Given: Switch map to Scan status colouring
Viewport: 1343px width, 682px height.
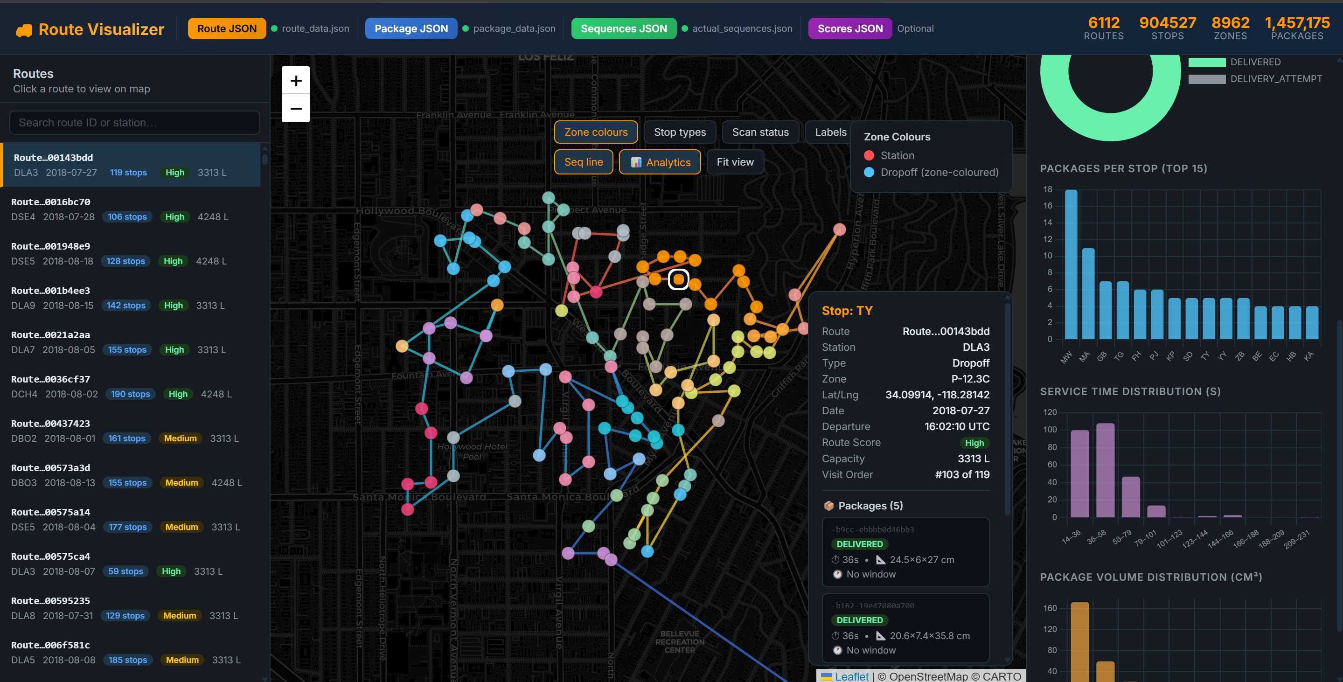Looking at the screenshot, I should pyautogui.click(x=760, y=132).
